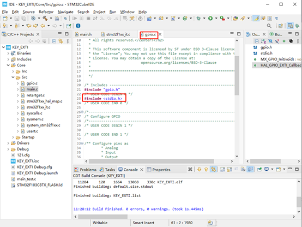
Task: Click console Next Error down arrow
Action: 199,169
